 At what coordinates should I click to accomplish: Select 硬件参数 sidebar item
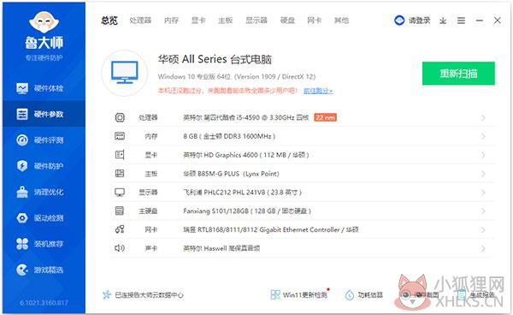tap(44, 114)
